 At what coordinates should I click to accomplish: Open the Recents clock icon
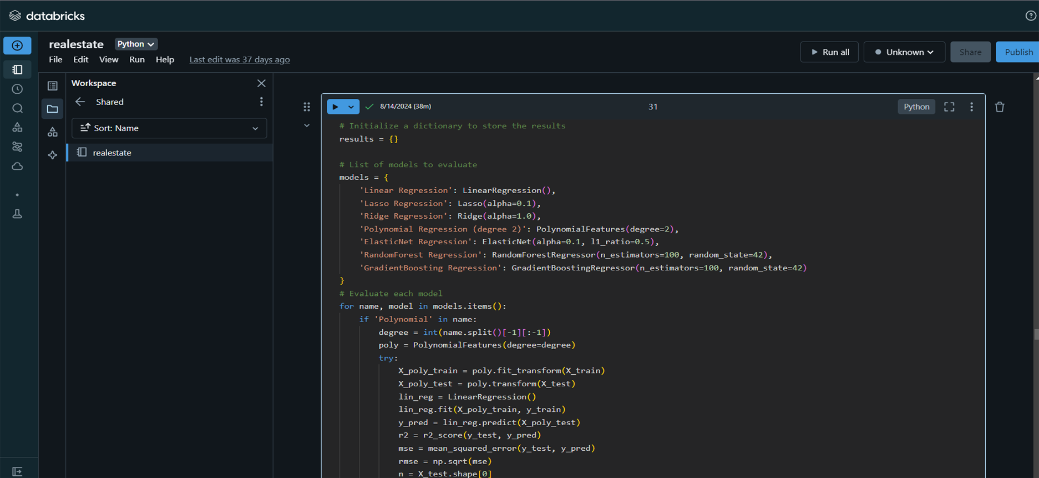point(17,89)
